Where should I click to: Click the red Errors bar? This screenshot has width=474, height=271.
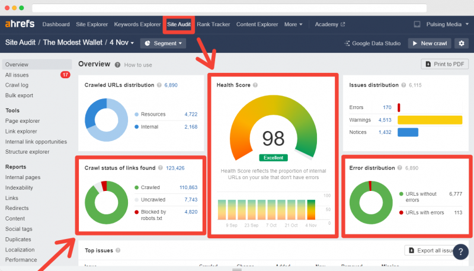pyautogui.click(x=399, y=107)
